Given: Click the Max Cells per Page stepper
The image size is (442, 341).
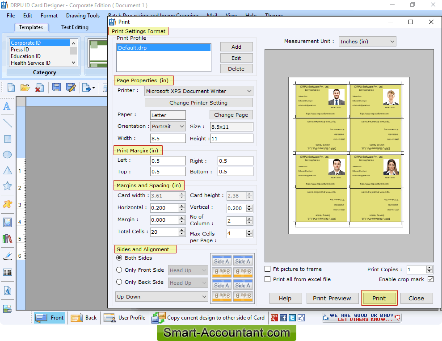Looking at the screenshot, I should [249, 233].
